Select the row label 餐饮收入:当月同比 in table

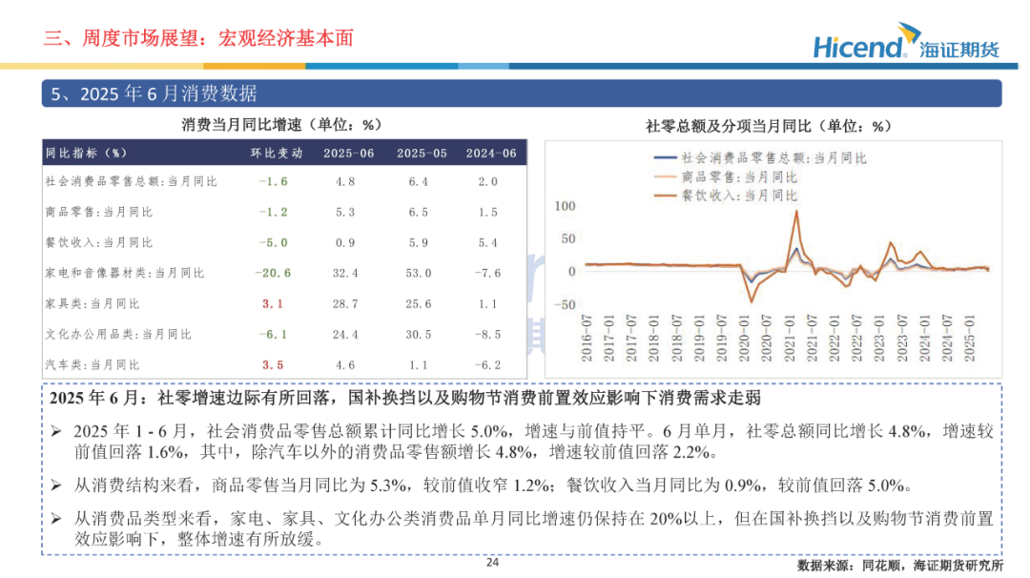click(98, 242)
